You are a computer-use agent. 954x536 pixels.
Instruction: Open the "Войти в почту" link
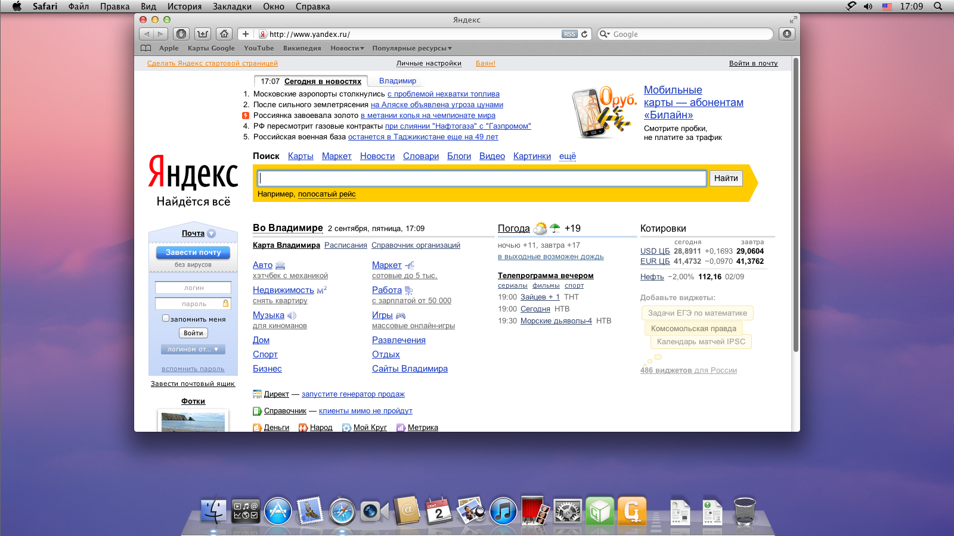point(754,63)
